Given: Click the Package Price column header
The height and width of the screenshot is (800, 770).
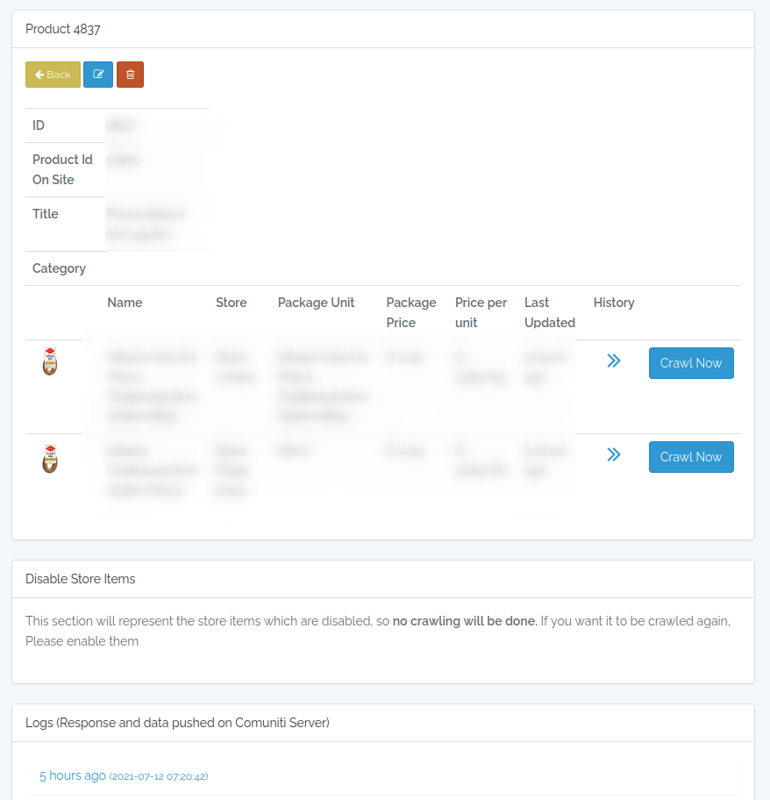Looking at the screenshot, I should tap(411, 312).
